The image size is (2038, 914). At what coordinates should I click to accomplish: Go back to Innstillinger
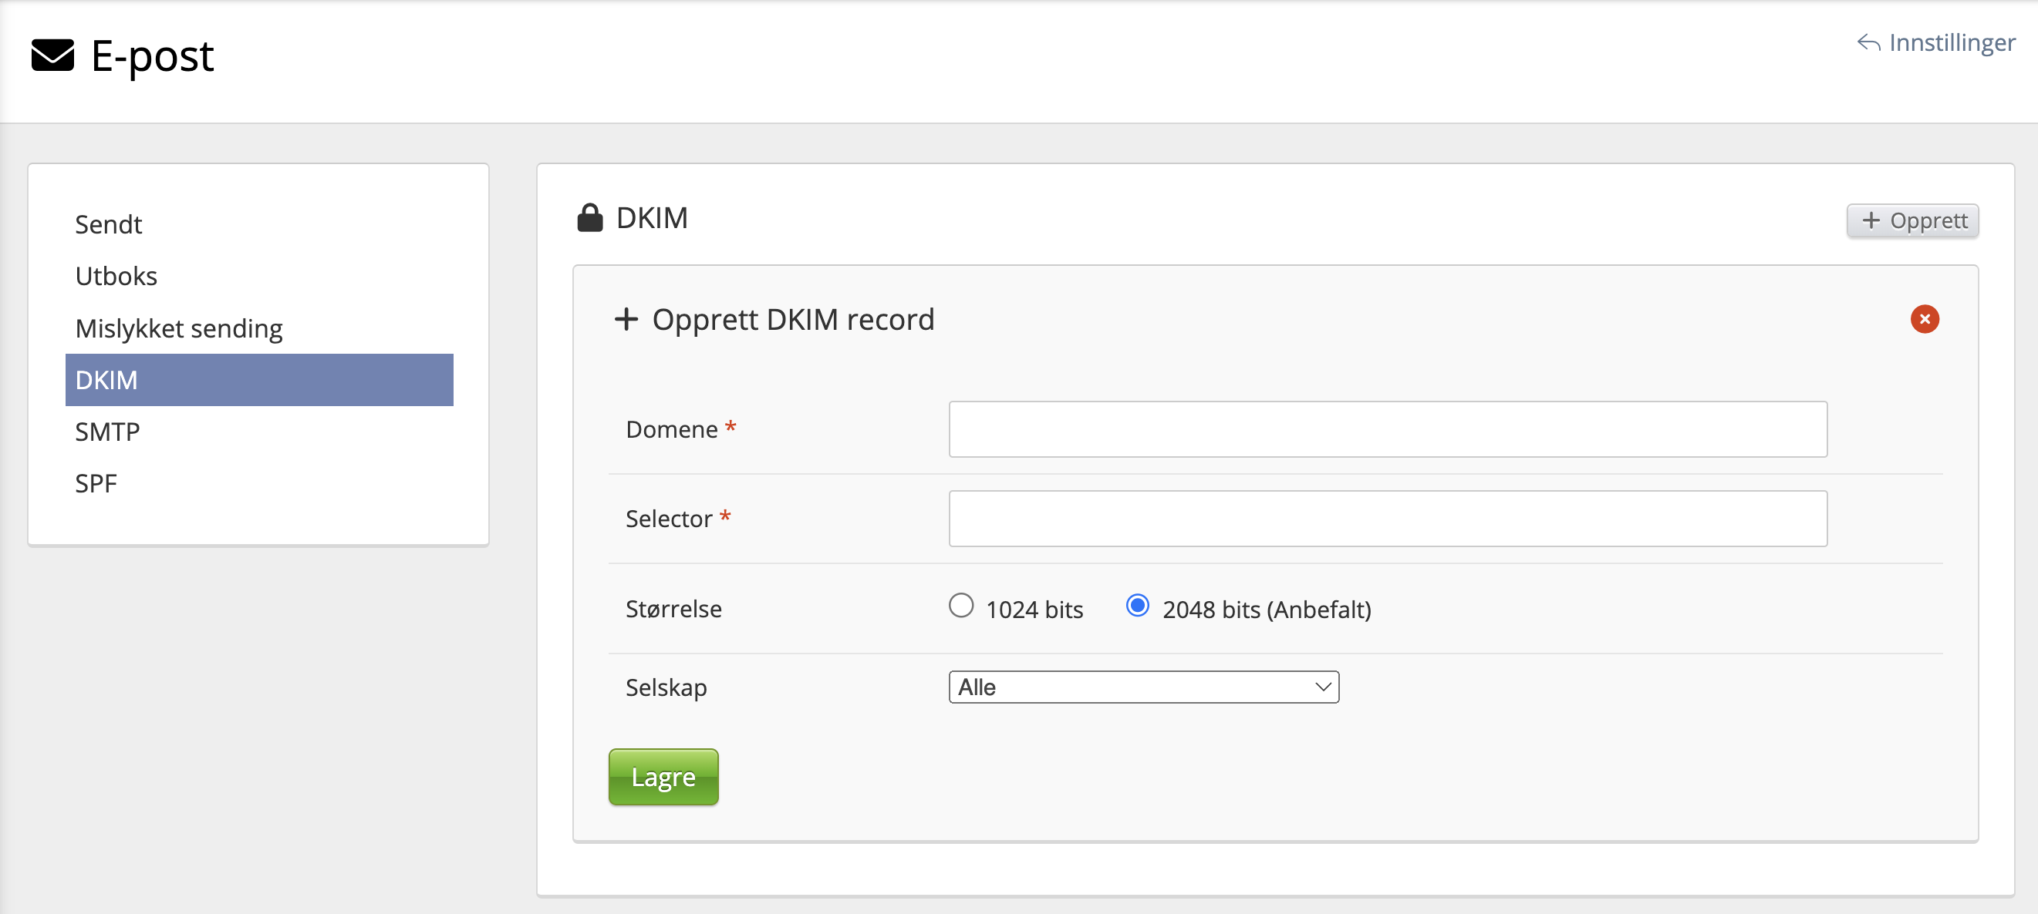click(x=1935, y=42)
